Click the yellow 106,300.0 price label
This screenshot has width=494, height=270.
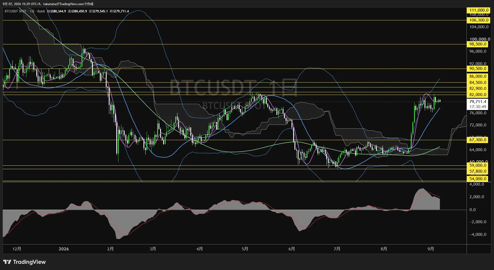478,20
